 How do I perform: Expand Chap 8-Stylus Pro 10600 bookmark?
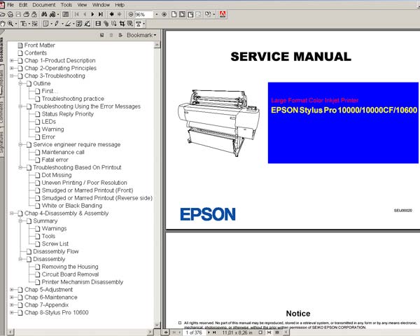click(x=11, y=312)
